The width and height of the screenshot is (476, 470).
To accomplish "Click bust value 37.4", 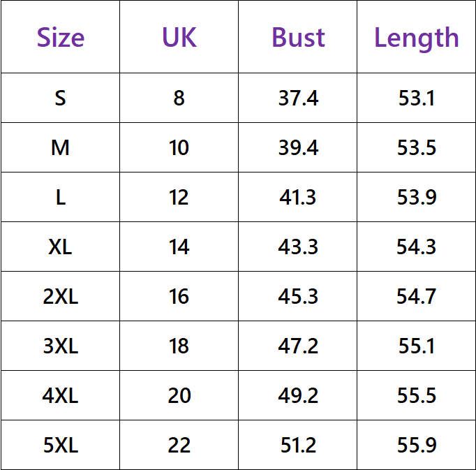I will (x=298, y=98).
